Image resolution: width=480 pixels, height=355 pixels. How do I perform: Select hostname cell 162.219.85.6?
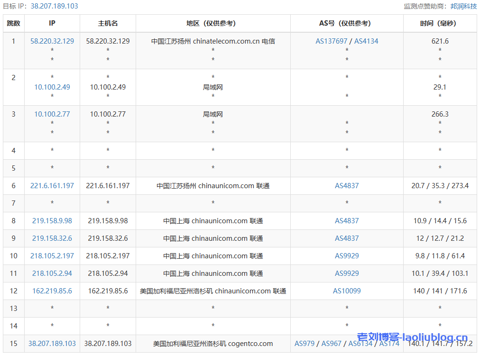tap(108, 291)
